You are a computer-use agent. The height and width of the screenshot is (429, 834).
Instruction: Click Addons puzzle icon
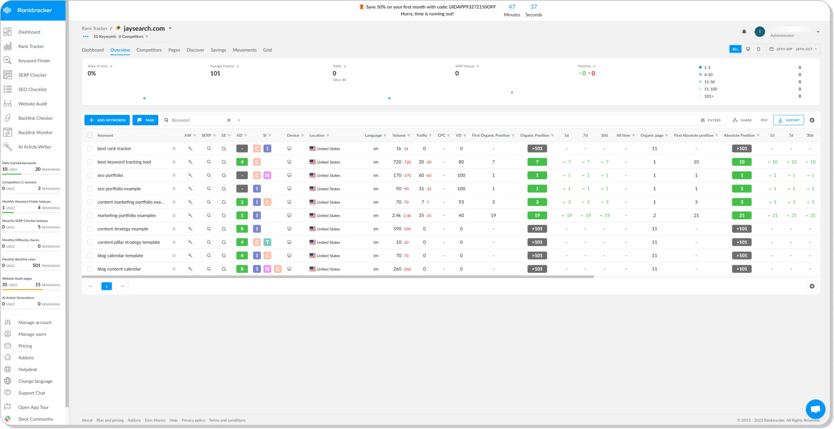[x=7, y=357]
